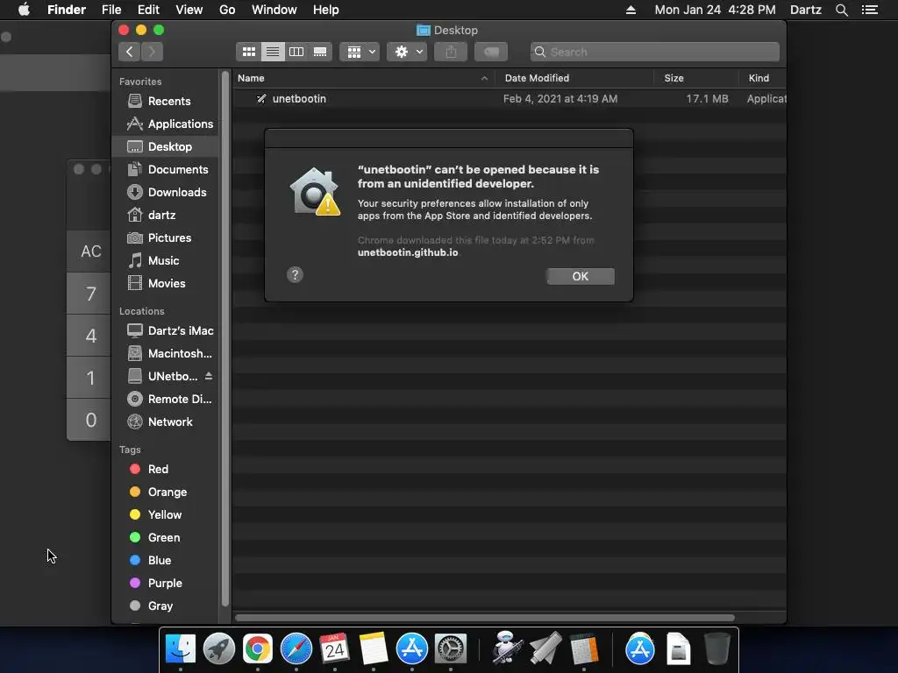The height and width of the screenshot is (673, 898).
Task: Open Downloads in Finder sidebar
Action: (x=165, y=192)
